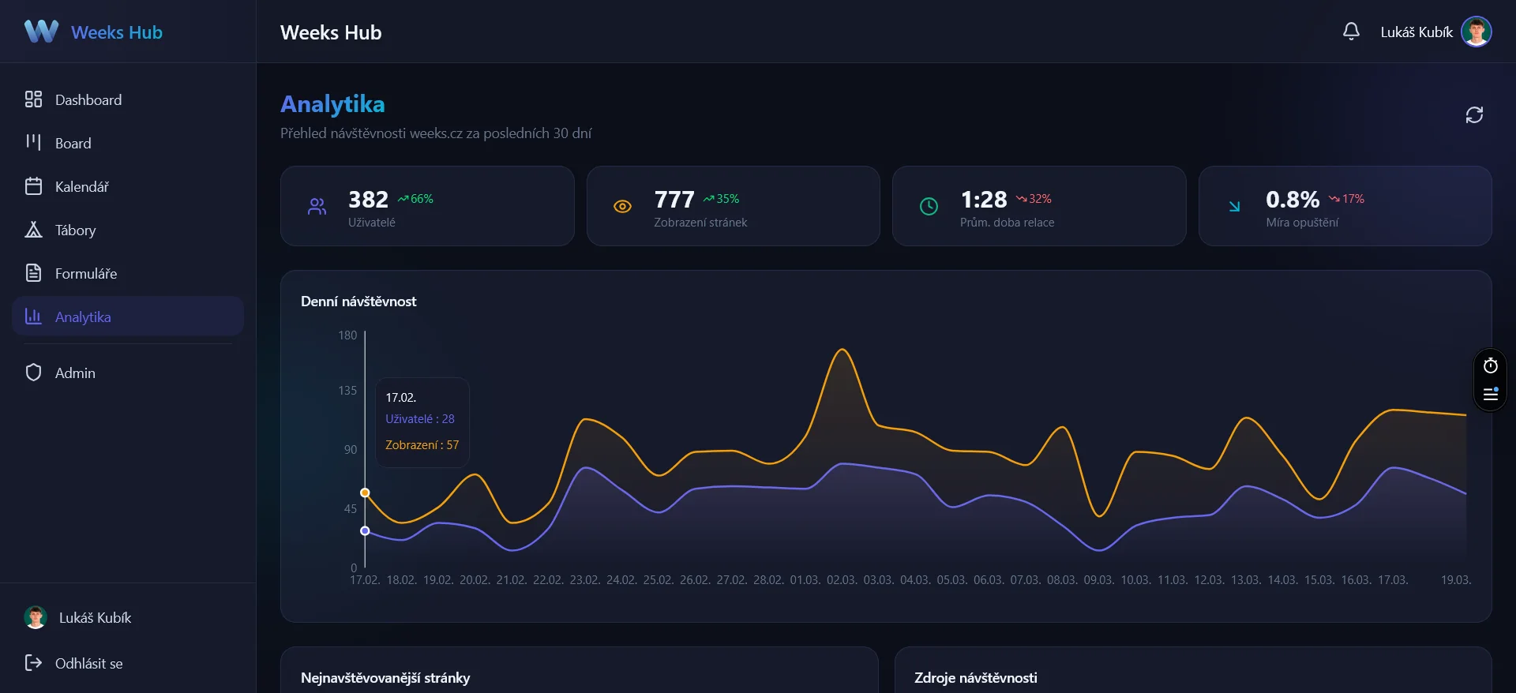This screenshot has height=693, width=1516.
Task: Click the 1:28 average session stat card
Action: pos(1039,206)
